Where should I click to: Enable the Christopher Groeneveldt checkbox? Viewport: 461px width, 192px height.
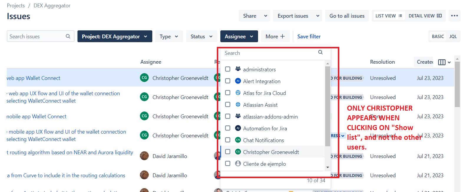pos(228,152)
